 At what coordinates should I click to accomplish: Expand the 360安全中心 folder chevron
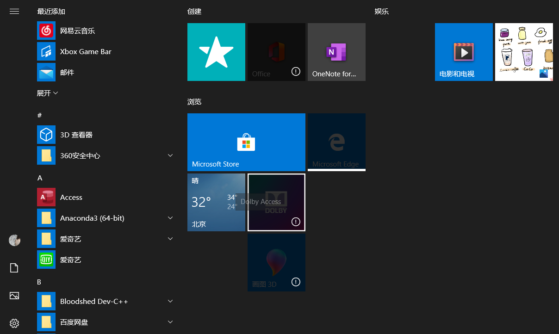(170, 155)
